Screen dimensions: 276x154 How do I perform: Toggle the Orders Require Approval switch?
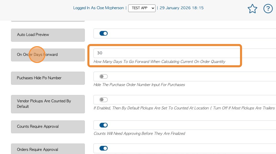103,148
